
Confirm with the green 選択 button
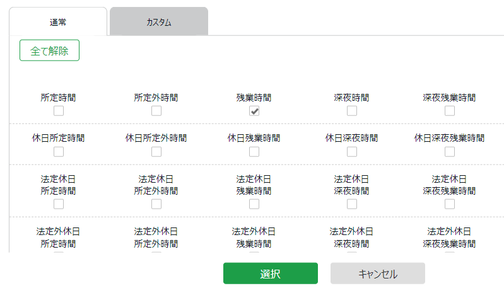(271, 273)
